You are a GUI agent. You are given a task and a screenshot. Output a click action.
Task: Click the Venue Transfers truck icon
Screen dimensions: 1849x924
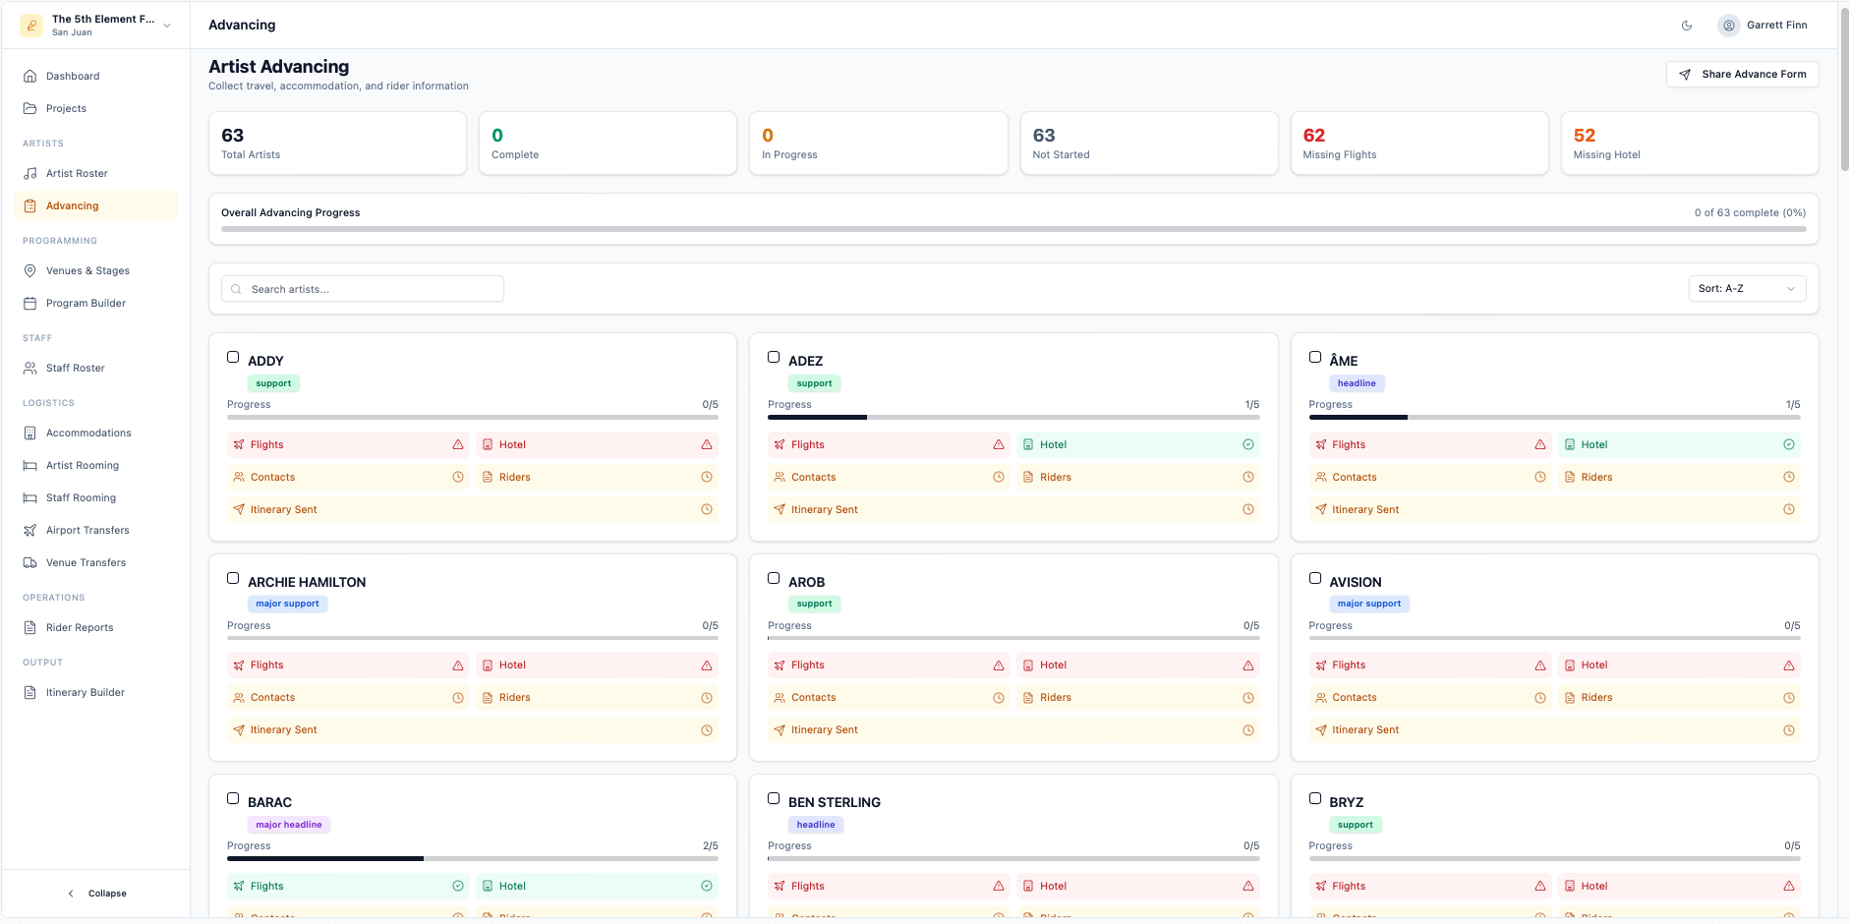[x=30, y=563]
